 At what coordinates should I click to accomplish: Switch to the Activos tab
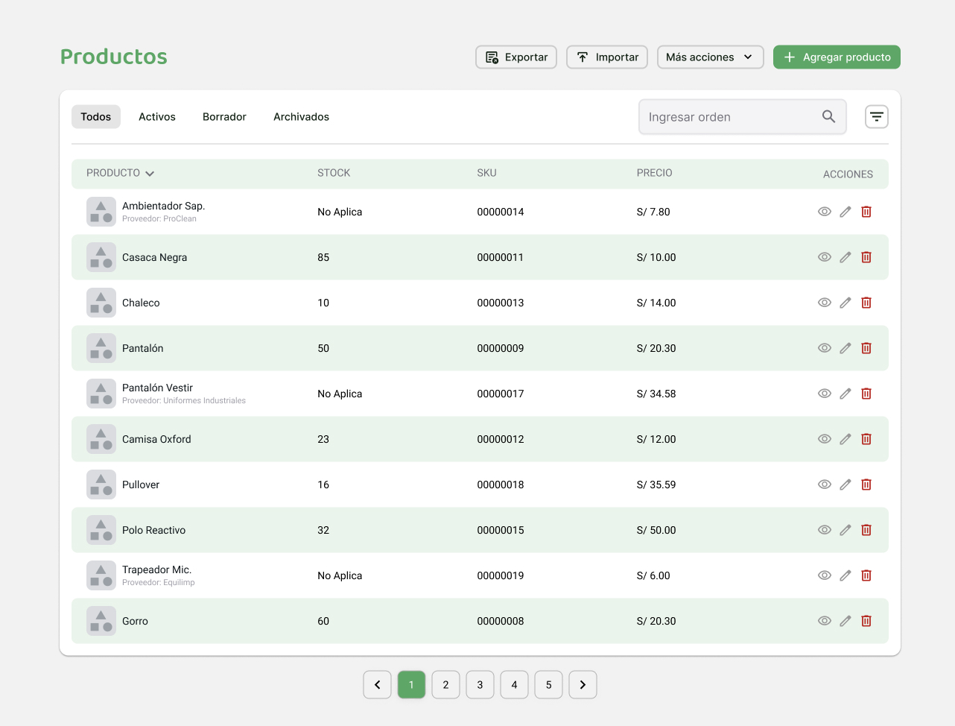pos(157,117)
